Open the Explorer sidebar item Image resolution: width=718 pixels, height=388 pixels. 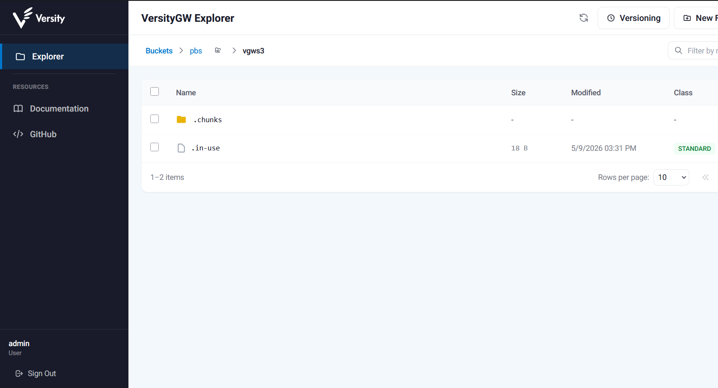64,56
